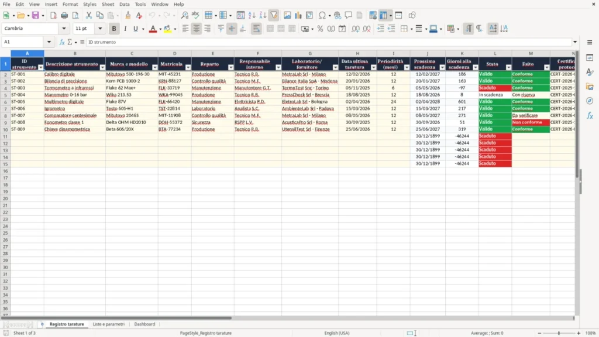Toggle Italic formatting
The image size is (599, 337).
coord(125,29)
